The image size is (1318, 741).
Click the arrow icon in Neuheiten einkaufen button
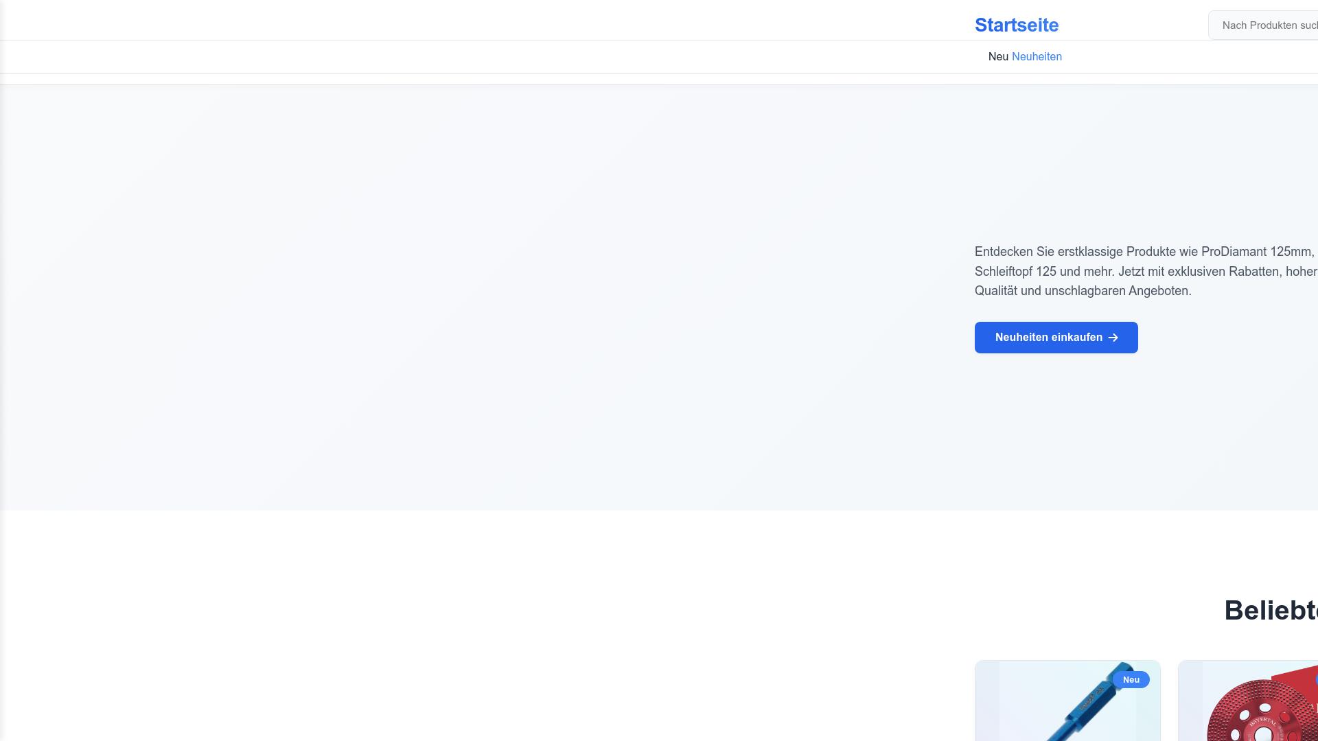[x=1113, y=337]
